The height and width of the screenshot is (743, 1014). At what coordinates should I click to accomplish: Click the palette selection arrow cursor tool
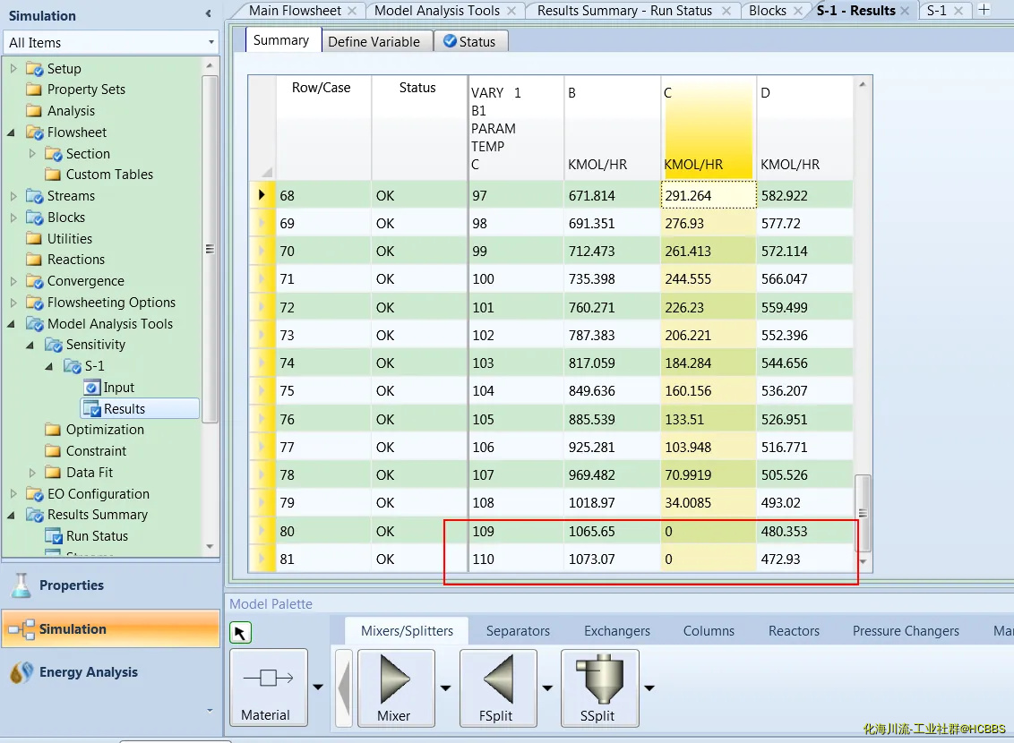241,633
